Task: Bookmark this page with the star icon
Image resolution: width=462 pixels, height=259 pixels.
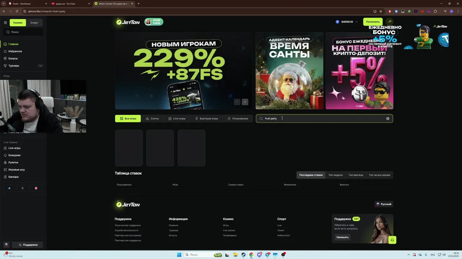Action: tap(381, 11)
